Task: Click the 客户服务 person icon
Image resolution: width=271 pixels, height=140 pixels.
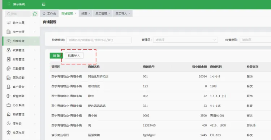Action: coord(8,87)
